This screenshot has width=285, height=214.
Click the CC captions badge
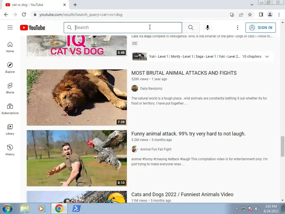point(135,43)
